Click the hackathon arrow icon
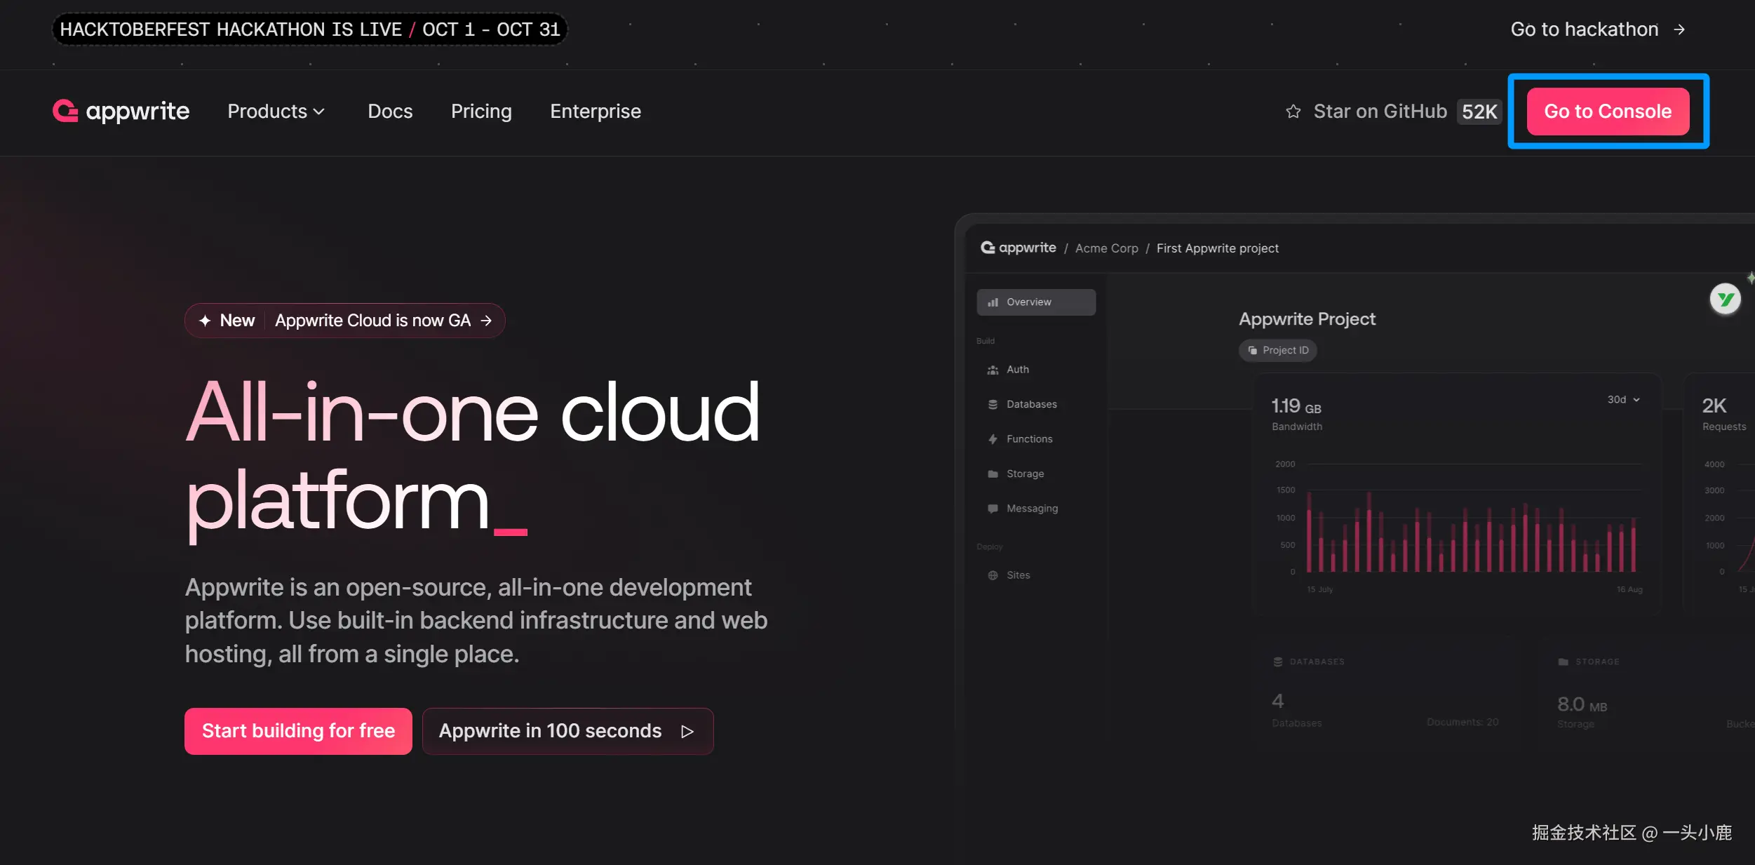This screenshot has width=1755, height=865. [1679, 29]
